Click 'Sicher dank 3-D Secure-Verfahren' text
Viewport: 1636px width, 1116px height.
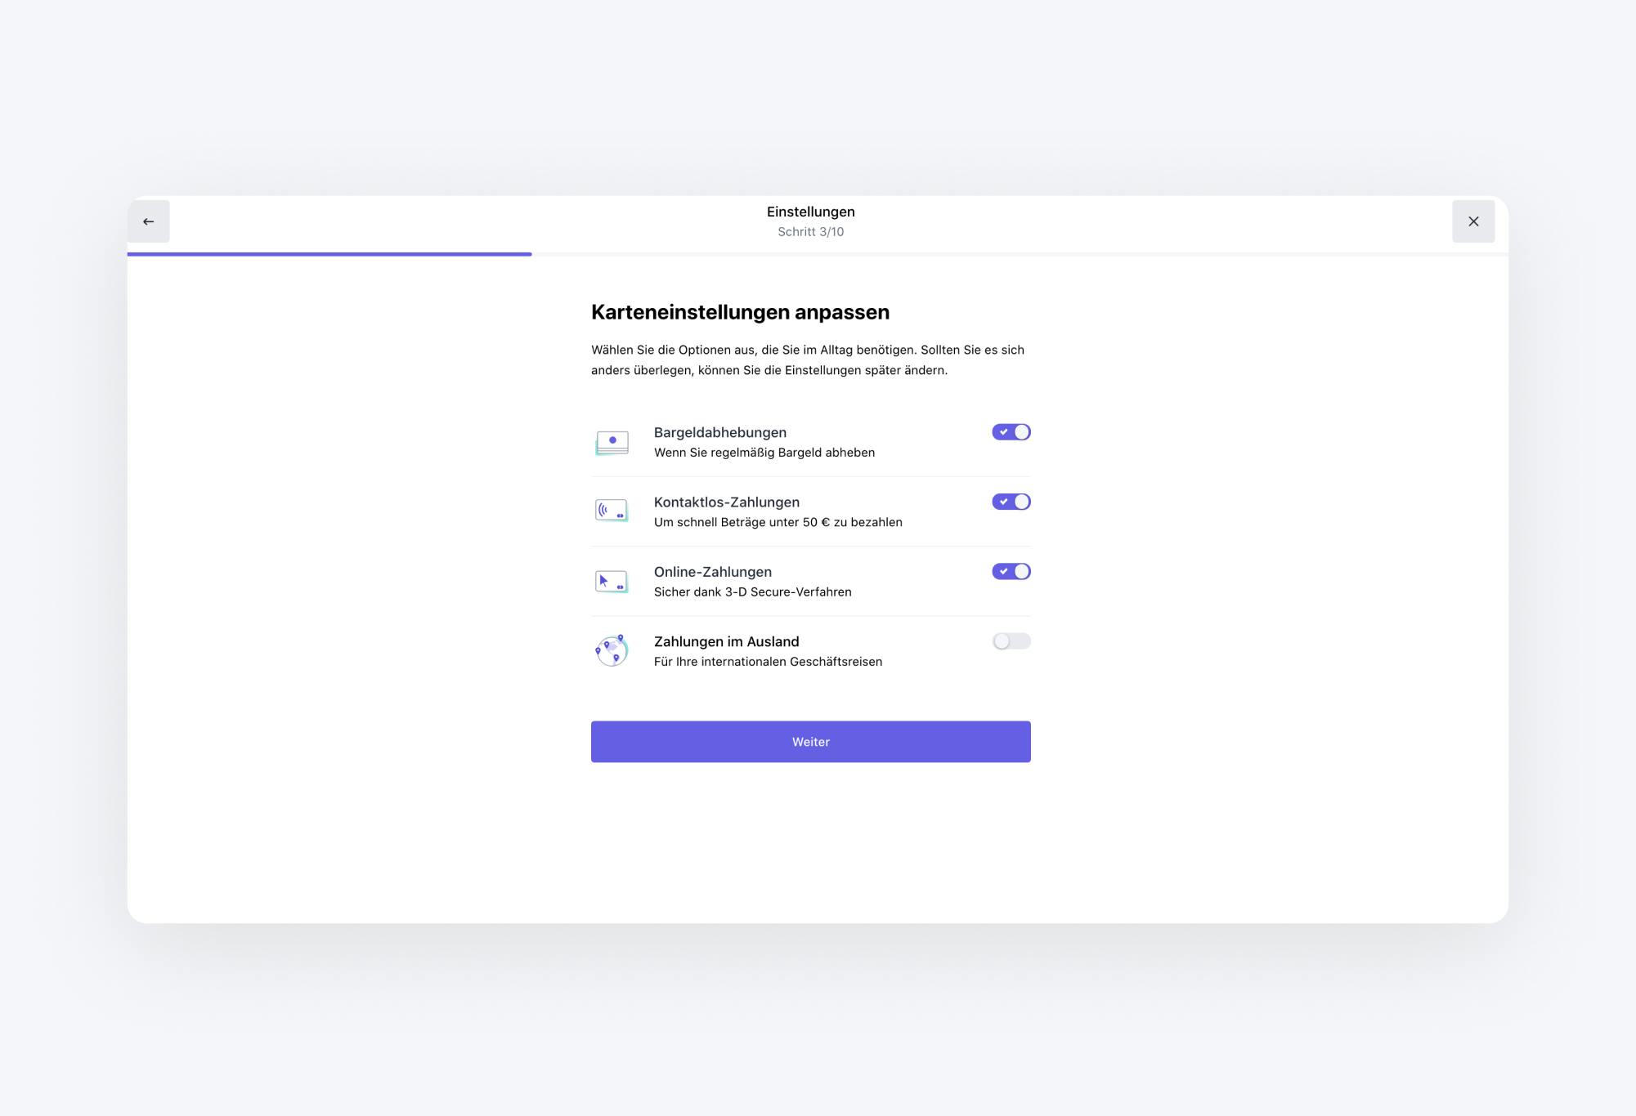click(x=753, y=591)
